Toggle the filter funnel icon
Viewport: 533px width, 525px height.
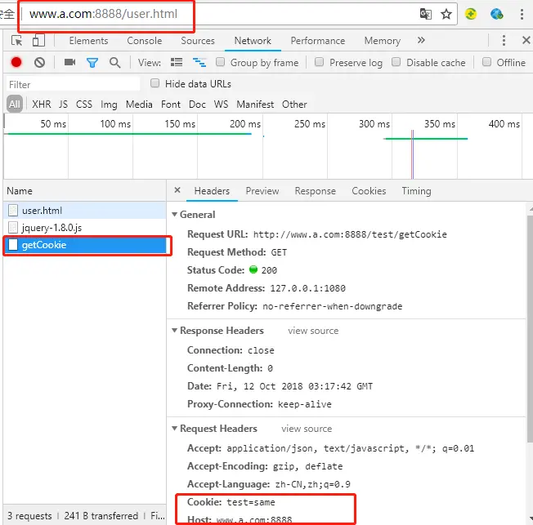[92, 63]
